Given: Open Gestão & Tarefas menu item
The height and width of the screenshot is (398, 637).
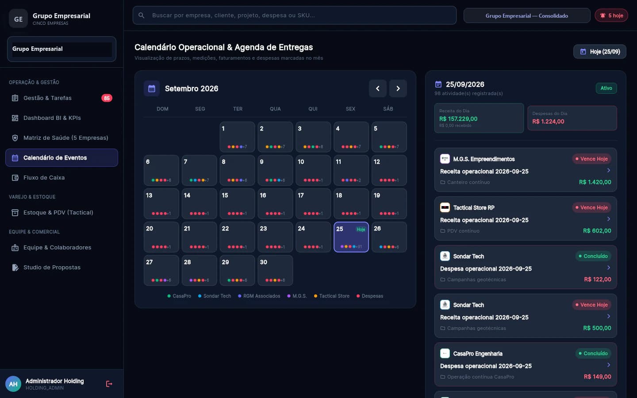Looking at the screenshot, I should [x=61, y=98].
